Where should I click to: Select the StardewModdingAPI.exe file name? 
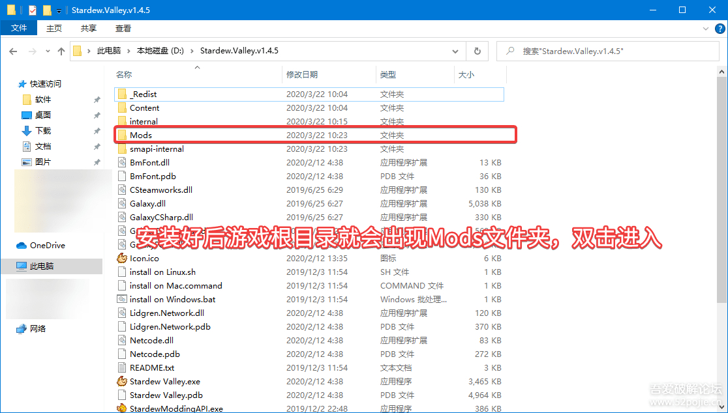(176, 408)
